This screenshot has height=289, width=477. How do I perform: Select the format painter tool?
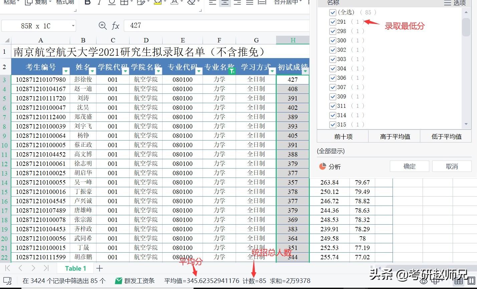tap(65, 2)
